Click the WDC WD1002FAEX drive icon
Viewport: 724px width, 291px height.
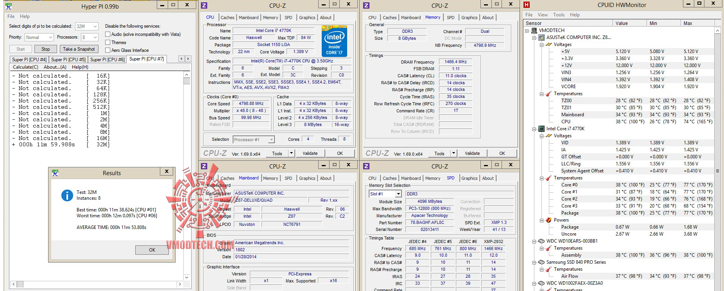click(541, 283)
